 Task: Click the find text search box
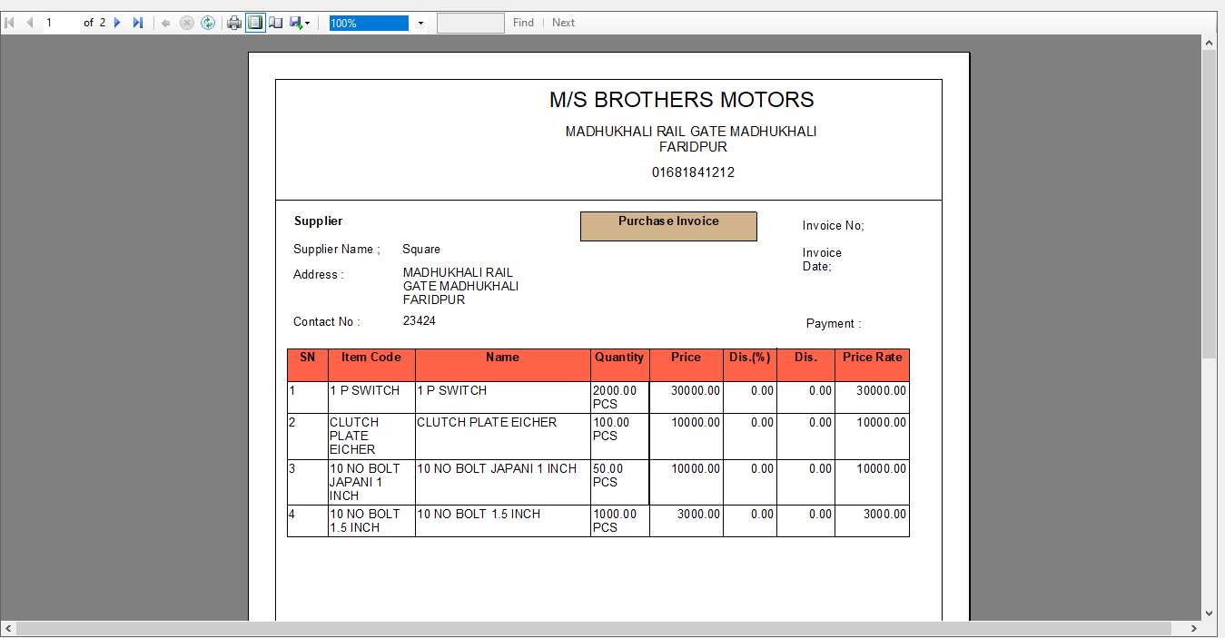[470, 23]
